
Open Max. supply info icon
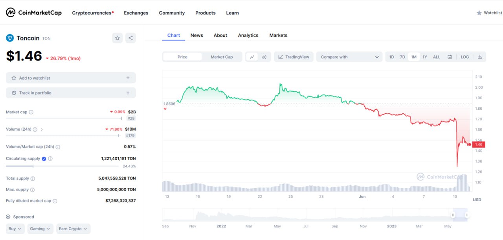click(x=32, y=190)
